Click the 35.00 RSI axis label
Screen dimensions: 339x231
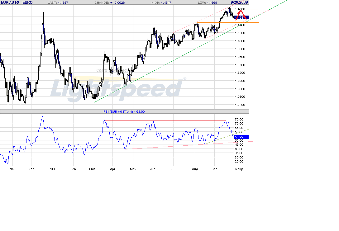click(239, 153)
